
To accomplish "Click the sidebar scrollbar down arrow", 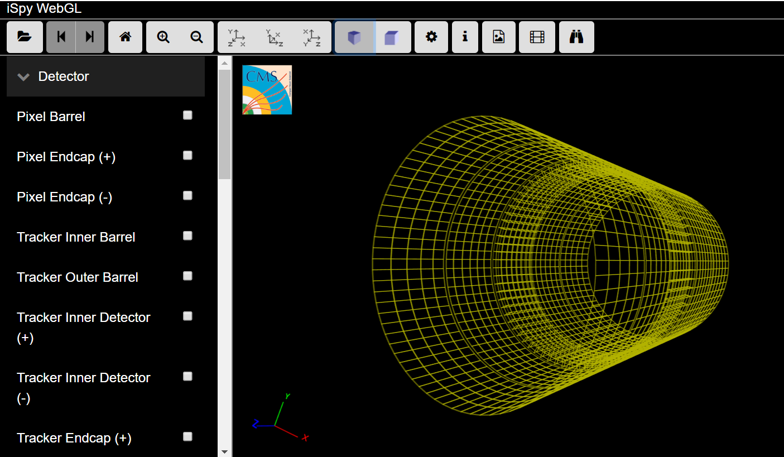I will pyautogui.click(x=225, y=451).
